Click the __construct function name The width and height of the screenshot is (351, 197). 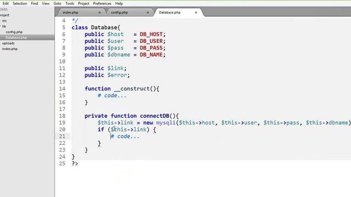[132, 89]
